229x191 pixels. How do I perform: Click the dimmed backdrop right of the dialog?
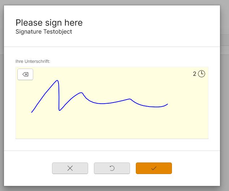point(224,108)
